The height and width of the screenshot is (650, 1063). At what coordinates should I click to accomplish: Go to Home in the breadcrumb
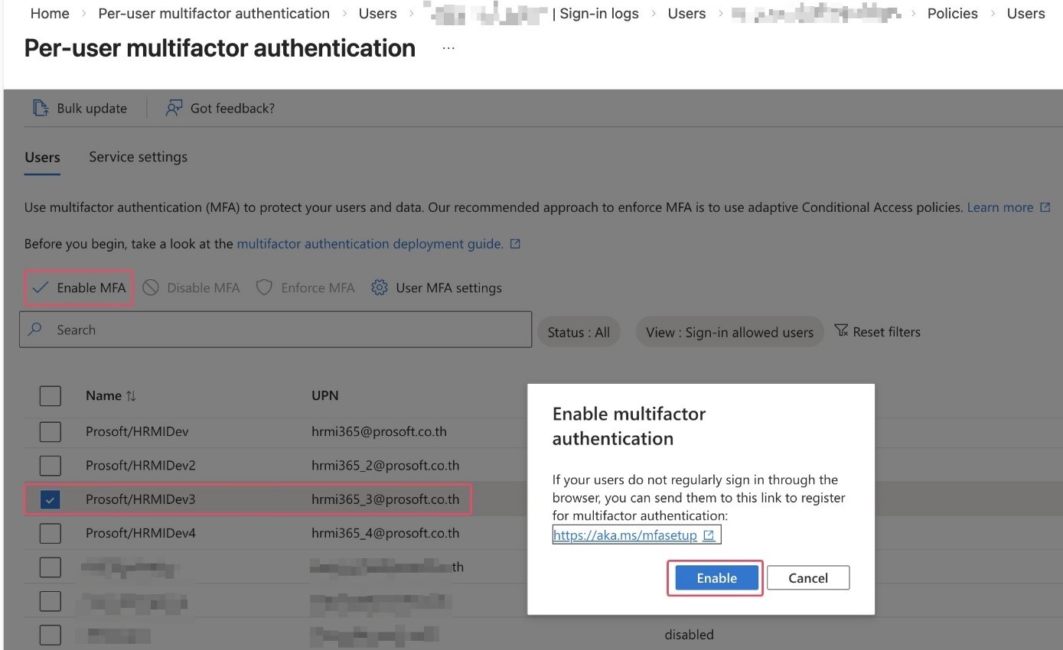click(50, 14)
